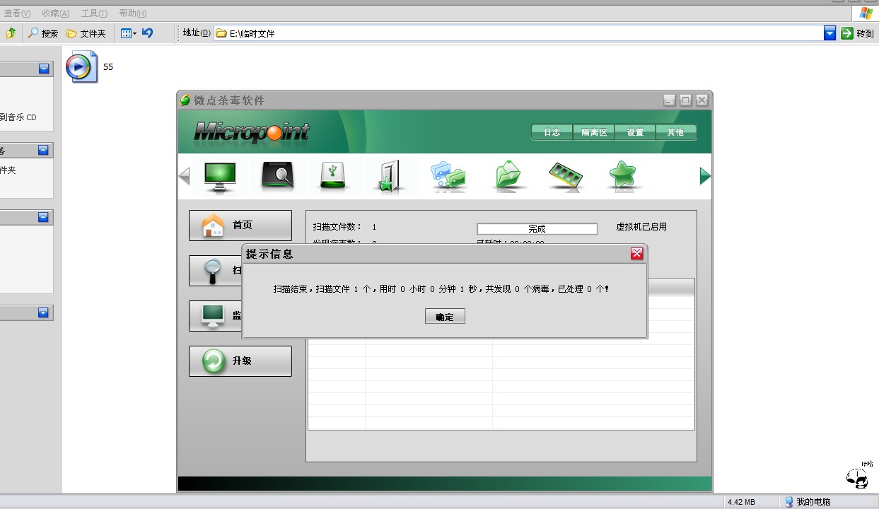Open the 工具 menu
Viewport: 879px width, 509px height.
(x=94, y=13)
